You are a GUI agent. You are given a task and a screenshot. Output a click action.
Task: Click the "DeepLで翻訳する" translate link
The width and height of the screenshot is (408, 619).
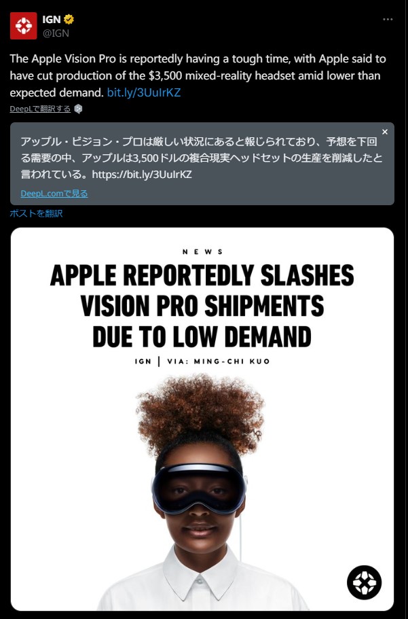pyautogui.click(x=40, y=109)
